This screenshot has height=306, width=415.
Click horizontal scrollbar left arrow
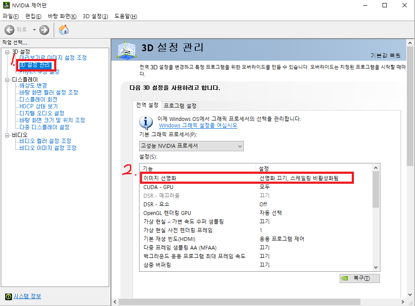coord(115,302)
